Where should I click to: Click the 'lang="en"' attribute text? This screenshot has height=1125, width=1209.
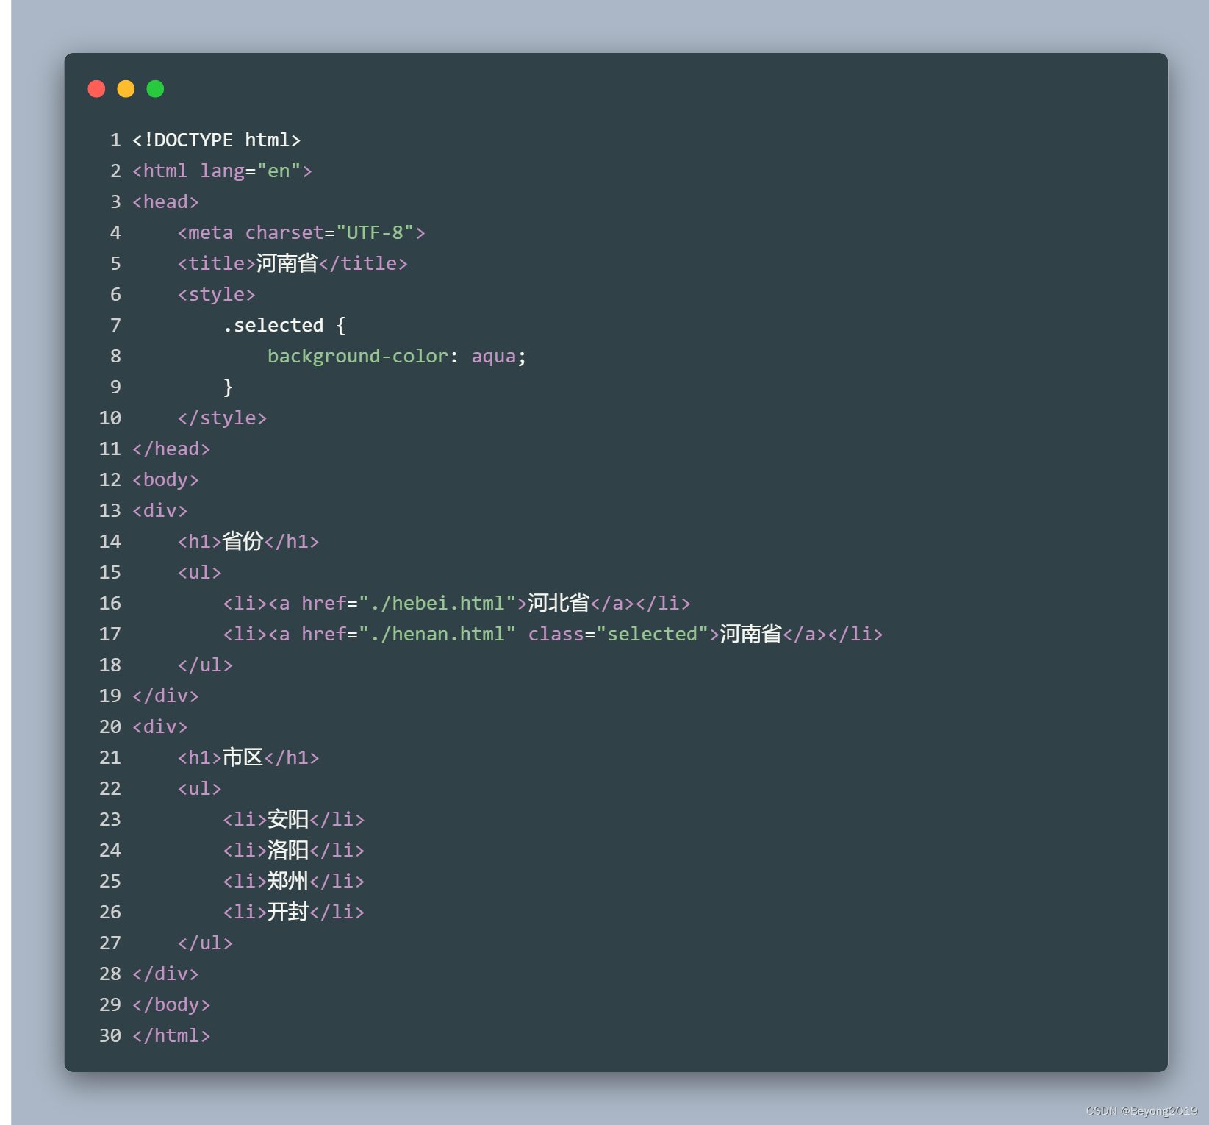point(251,171)
